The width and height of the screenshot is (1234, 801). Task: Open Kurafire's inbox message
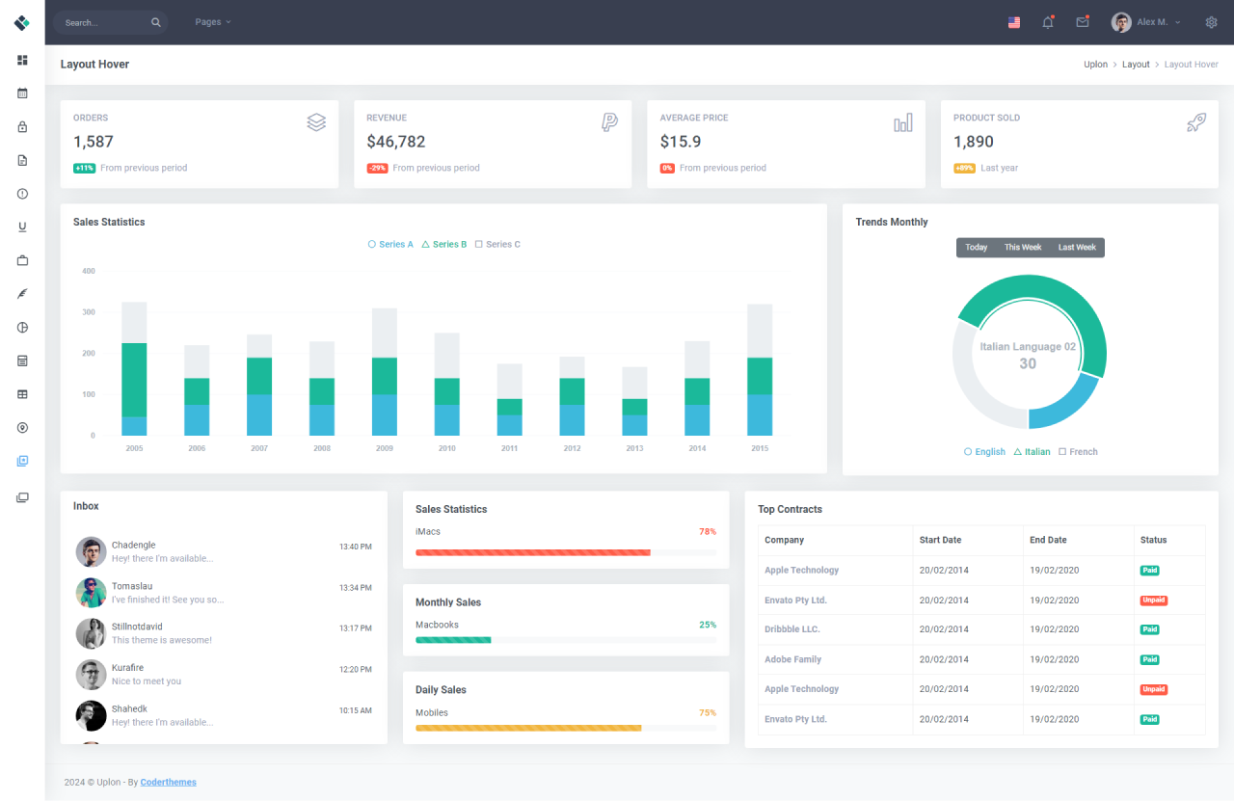pyautogui.click(x=224, y=675)
